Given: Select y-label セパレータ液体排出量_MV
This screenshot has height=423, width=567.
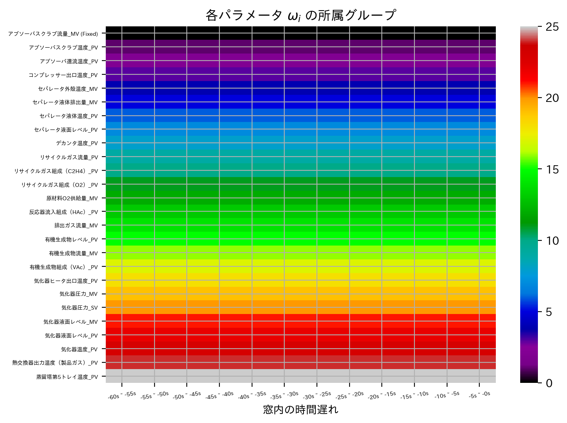Looking at the screenshot, I should point(65,102).
